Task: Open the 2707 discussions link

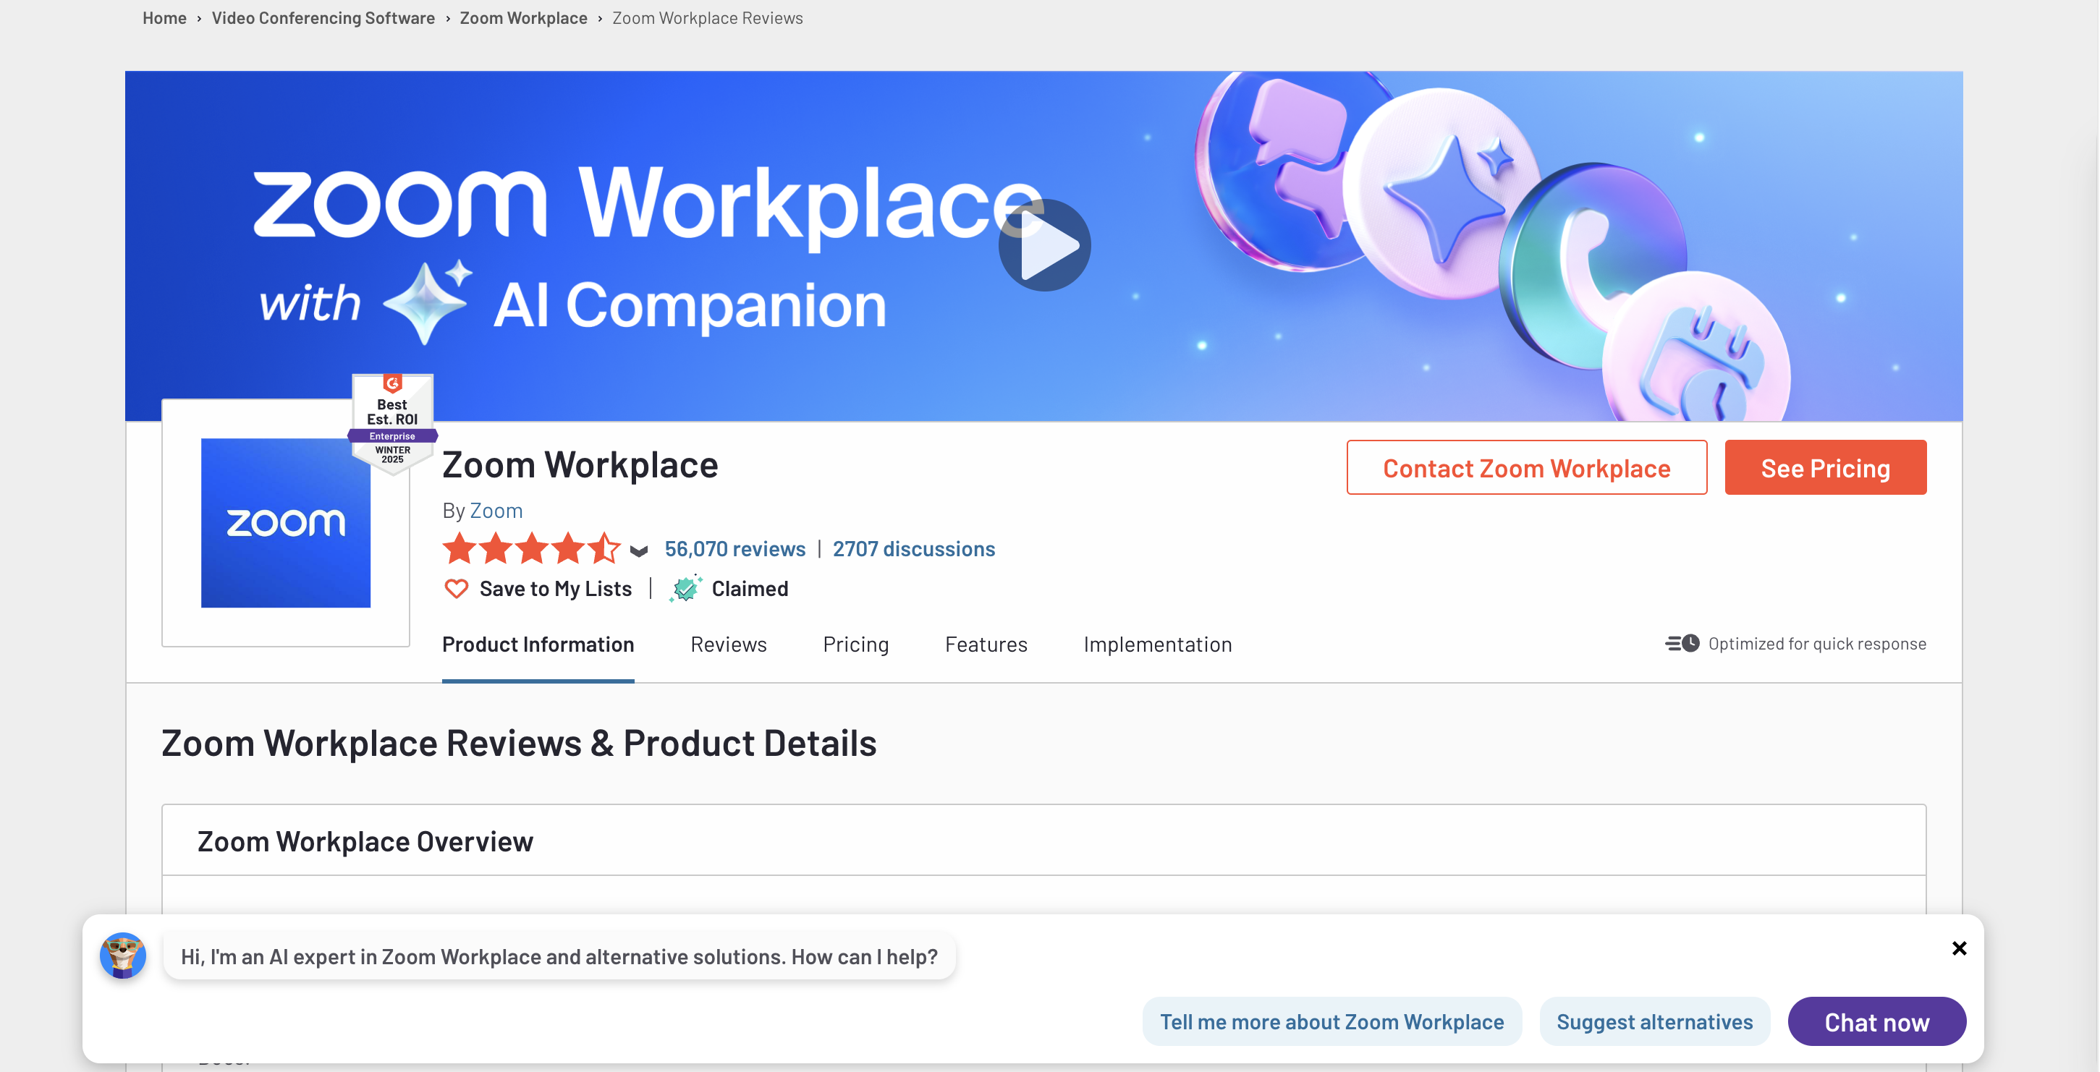Action: [913, 549]
